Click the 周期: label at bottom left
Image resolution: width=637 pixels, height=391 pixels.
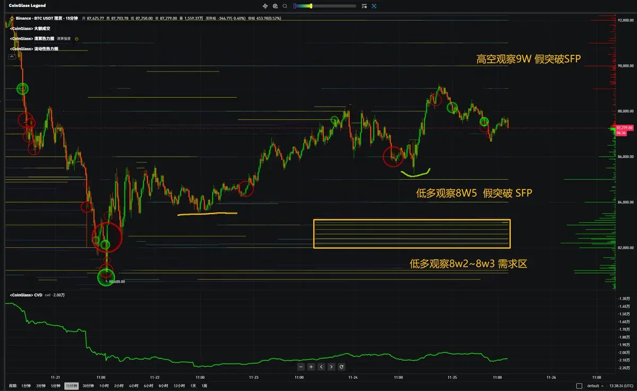(x=13, y=386)
